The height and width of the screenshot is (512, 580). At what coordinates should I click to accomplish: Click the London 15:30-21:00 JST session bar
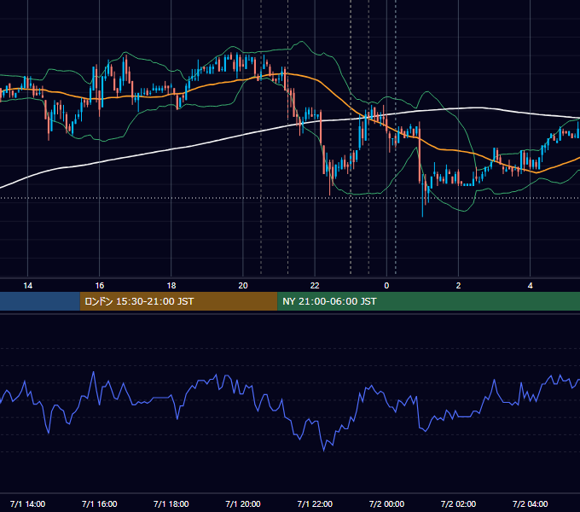[178, 301]
